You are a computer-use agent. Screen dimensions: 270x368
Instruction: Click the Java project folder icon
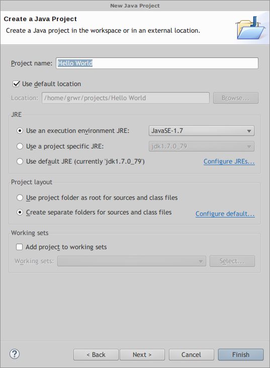pos(251,28)
